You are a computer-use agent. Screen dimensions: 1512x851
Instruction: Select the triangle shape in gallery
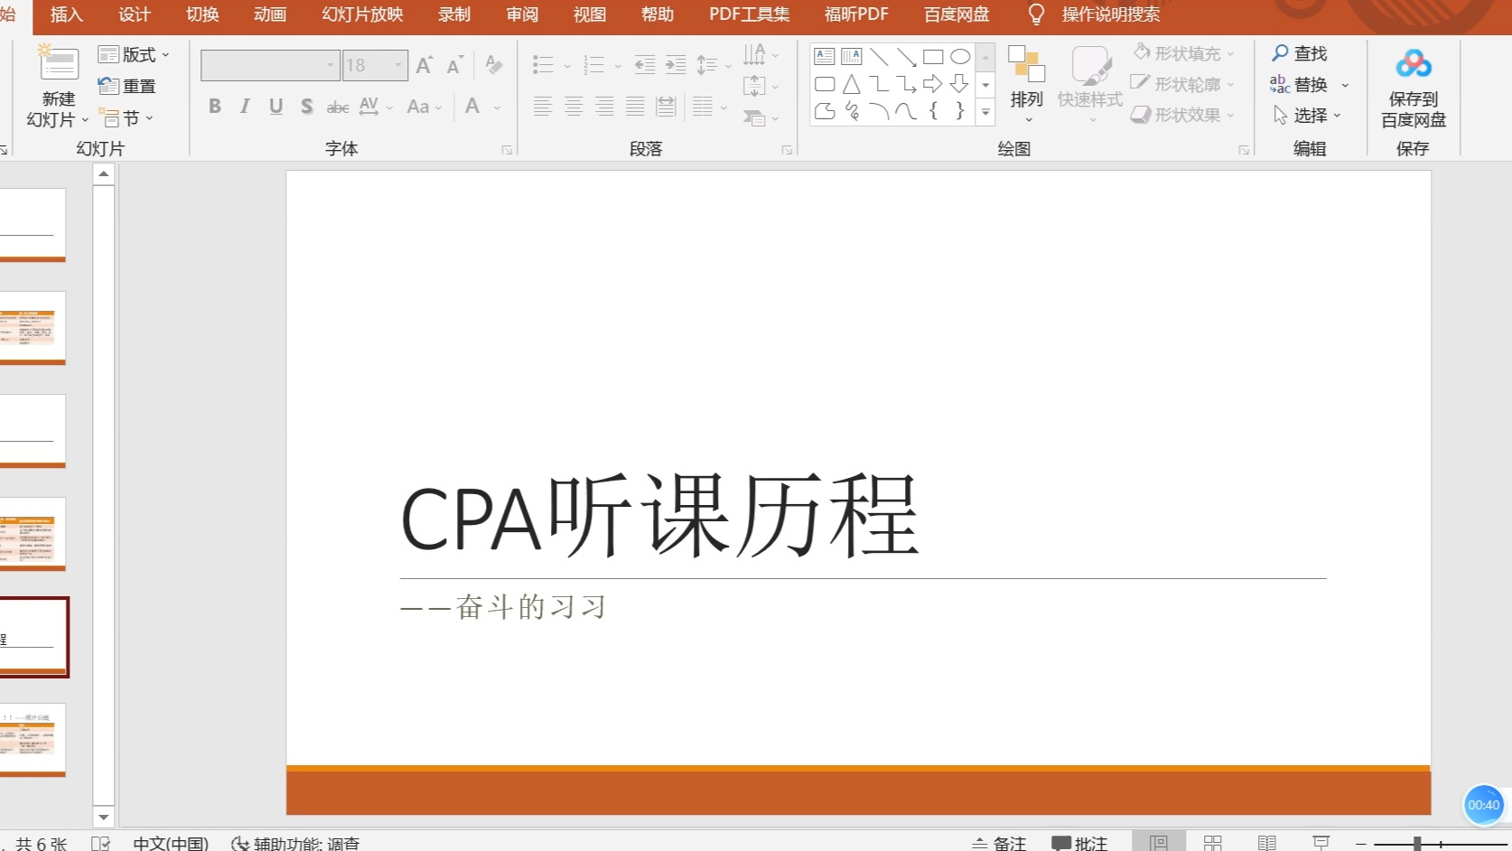(852, 84)
